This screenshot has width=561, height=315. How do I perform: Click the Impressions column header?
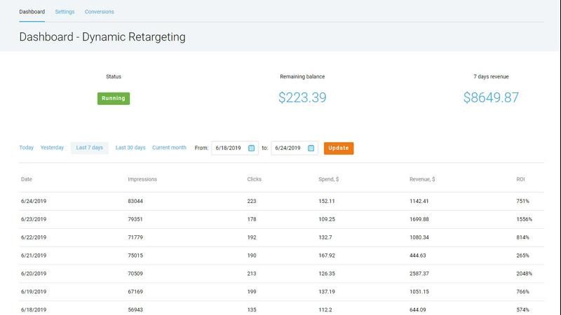point(142,179)
